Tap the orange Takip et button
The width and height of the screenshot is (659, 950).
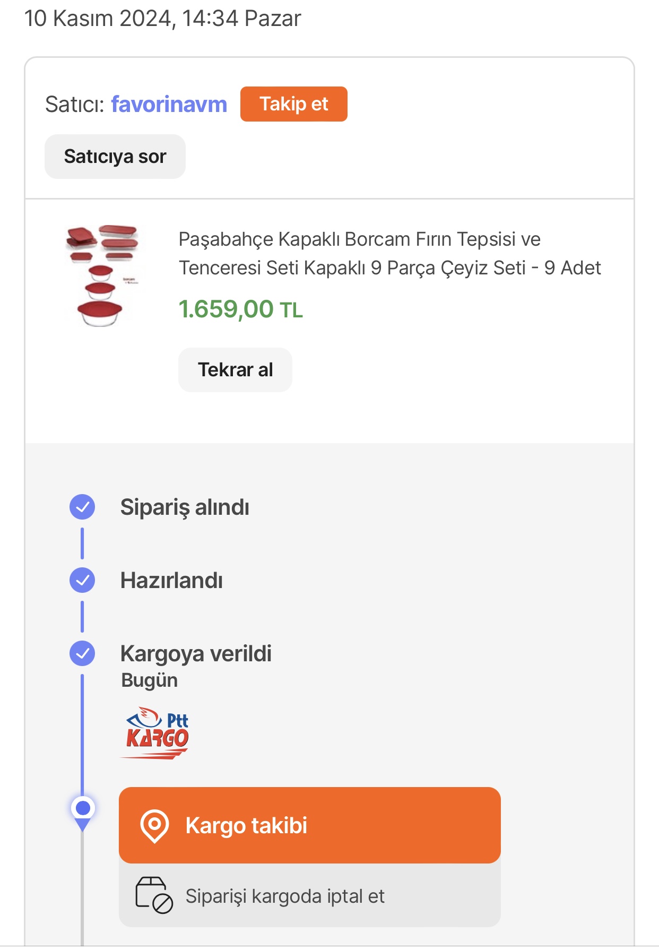click(294, 104)
